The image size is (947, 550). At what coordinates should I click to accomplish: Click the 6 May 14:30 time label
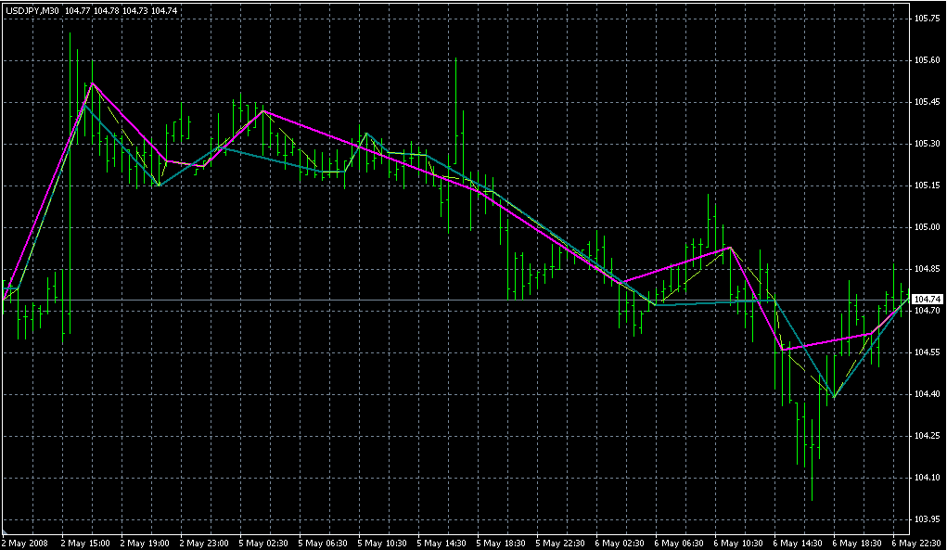click(800, 543)
